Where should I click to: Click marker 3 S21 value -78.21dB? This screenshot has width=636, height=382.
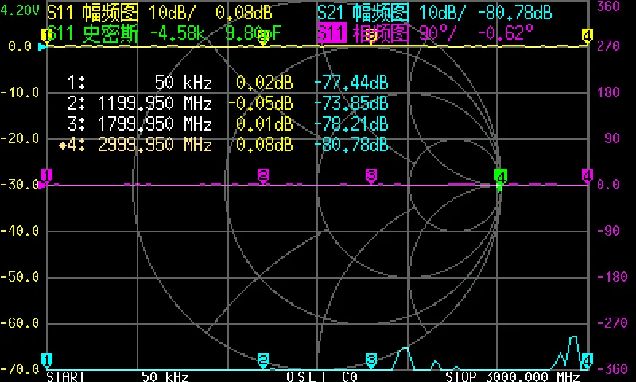click(351, 124)
